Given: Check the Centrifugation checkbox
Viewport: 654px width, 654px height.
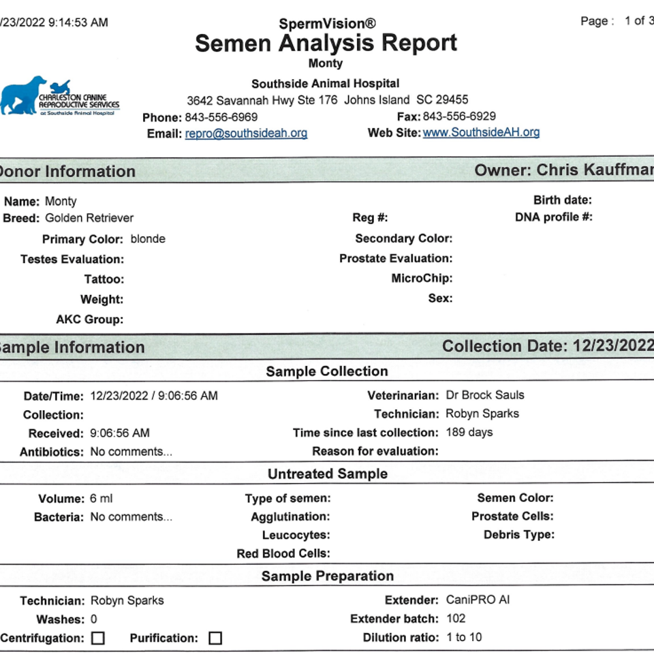Looking at the screenshot, I should [98, 638].
